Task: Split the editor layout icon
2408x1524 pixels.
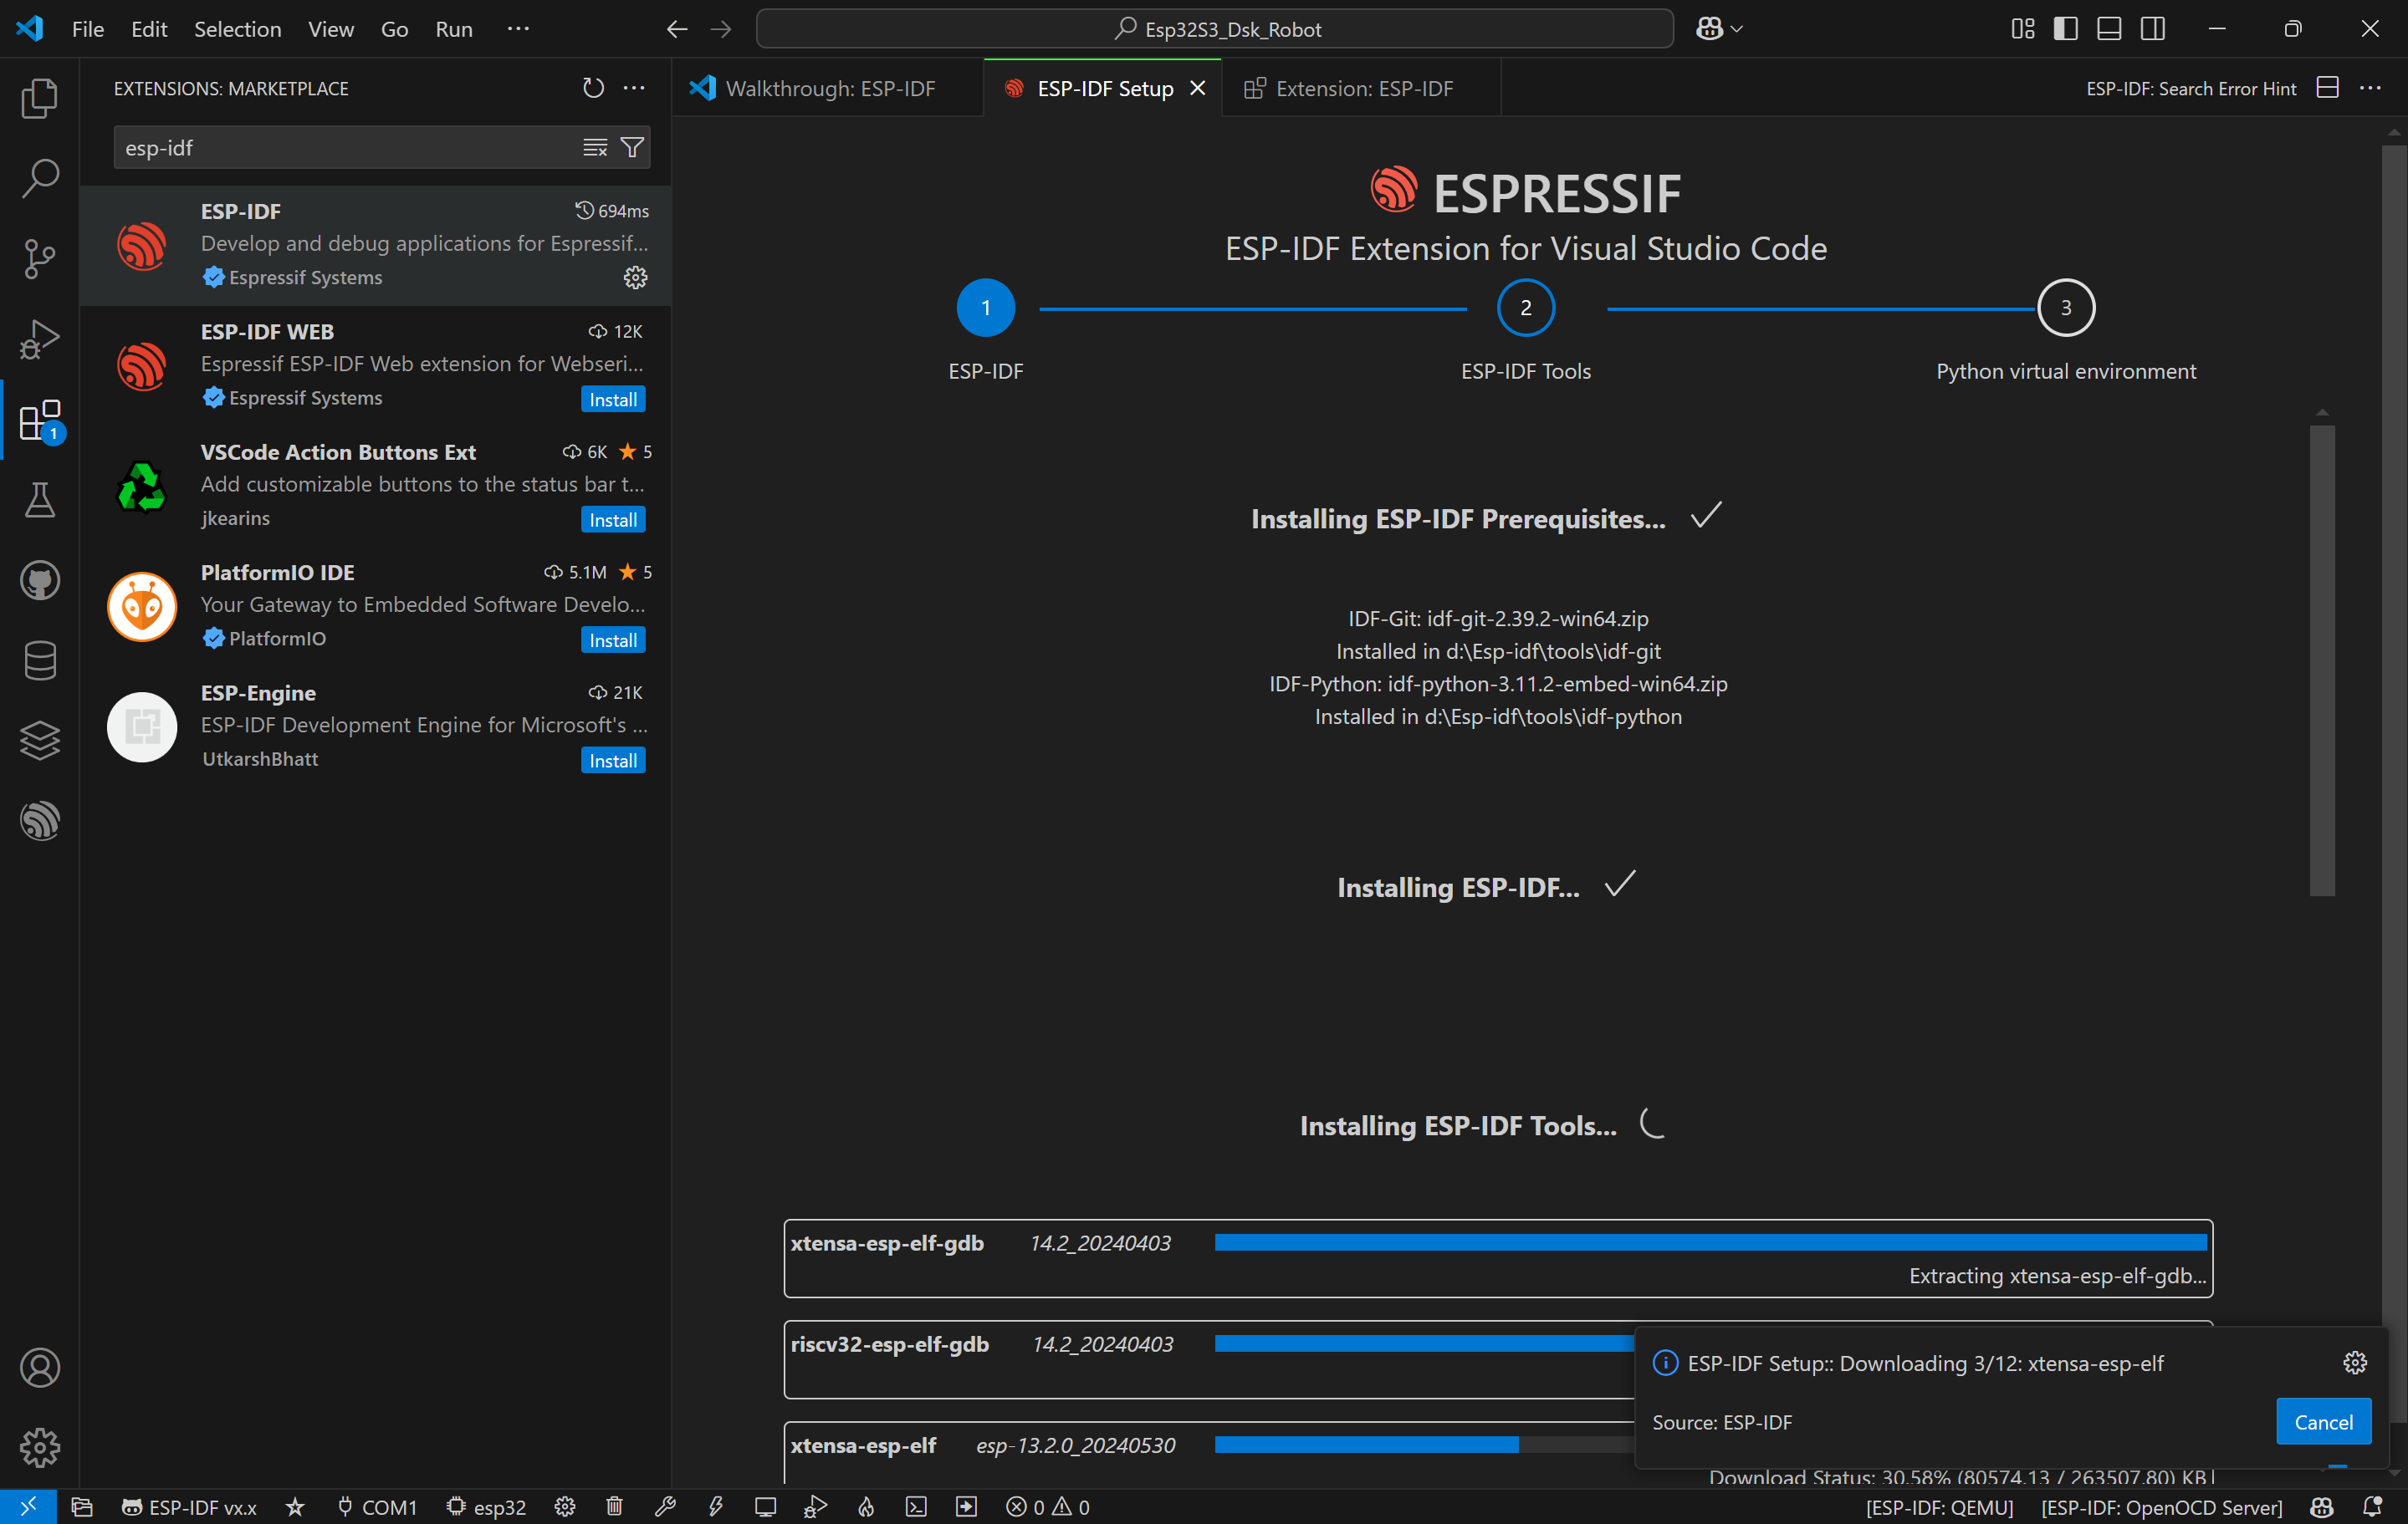Action: (2328, 88)
